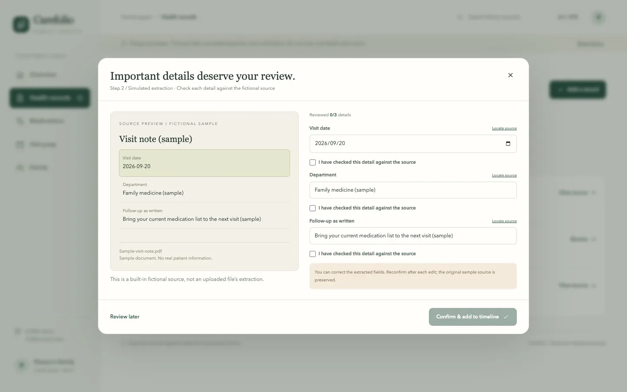Click the Sample-visit-note.pdf file name
This screenshot has height=392, width=627.
pos(141,251)
